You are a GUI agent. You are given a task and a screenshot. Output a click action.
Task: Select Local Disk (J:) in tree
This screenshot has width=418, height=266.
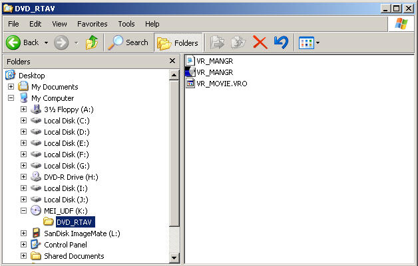tap(66, 200)
